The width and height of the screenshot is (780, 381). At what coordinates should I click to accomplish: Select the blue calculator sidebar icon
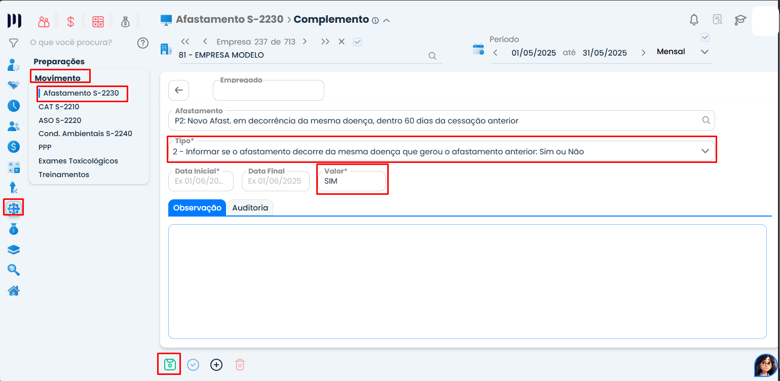pyautogui.click(x=14, y=167)
